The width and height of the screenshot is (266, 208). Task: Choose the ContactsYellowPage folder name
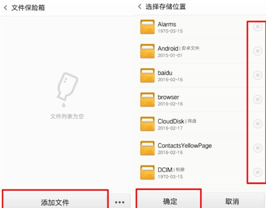(185, 145)
